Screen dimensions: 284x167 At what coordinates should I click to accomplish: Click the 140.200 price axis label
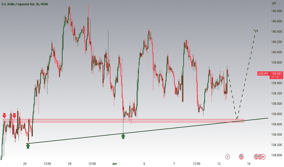pyautogui.click(x=277, y=42)
